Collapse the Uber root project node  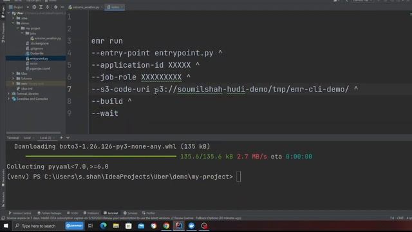tap(8, 13)
